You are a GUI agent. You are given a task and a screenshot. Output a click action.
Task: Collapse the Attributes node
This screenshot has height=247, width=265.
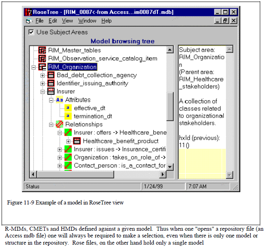(51, 100)
